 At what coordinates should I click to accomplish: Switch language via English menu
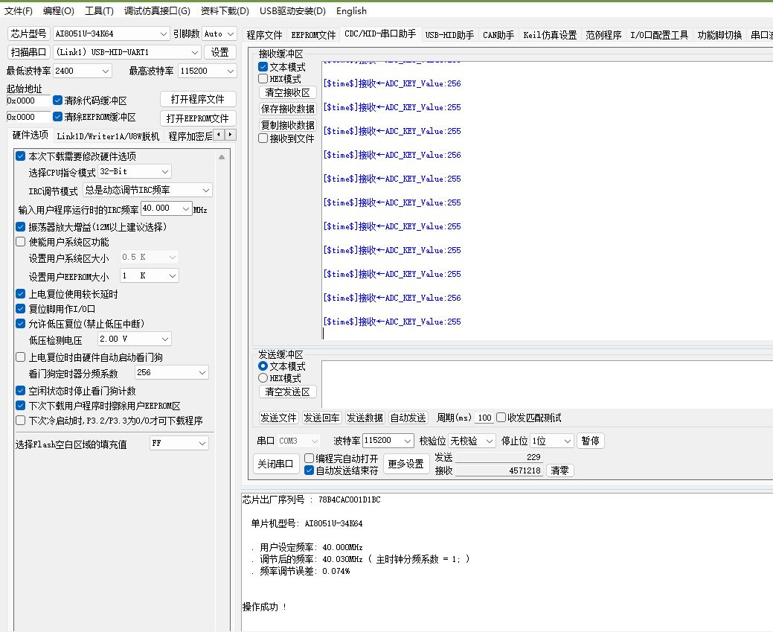click(x=351, y=11)
